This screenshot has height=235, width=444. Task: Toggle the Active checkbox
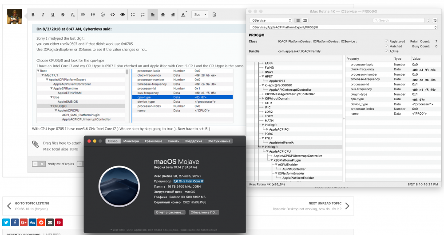387,51
